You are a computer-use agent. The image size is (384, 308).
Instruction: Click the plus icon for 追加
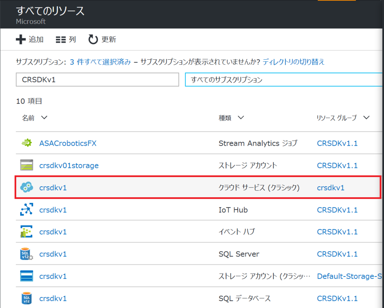(21, 39)
